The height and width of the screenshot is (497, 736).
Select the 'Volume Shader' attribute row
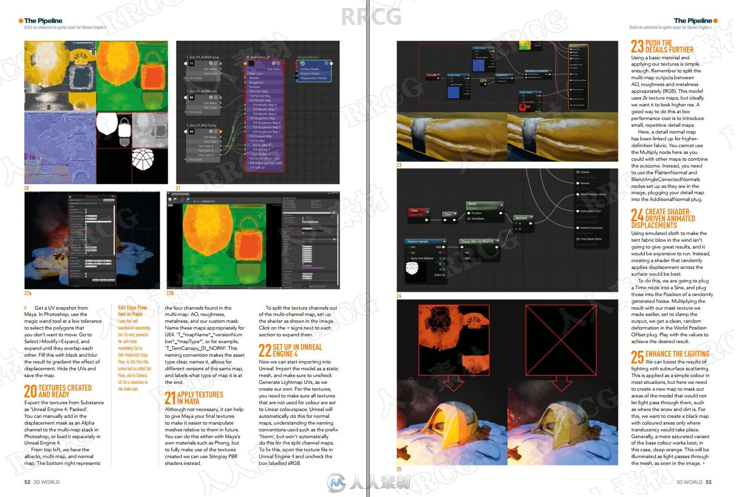coord(314,73)
